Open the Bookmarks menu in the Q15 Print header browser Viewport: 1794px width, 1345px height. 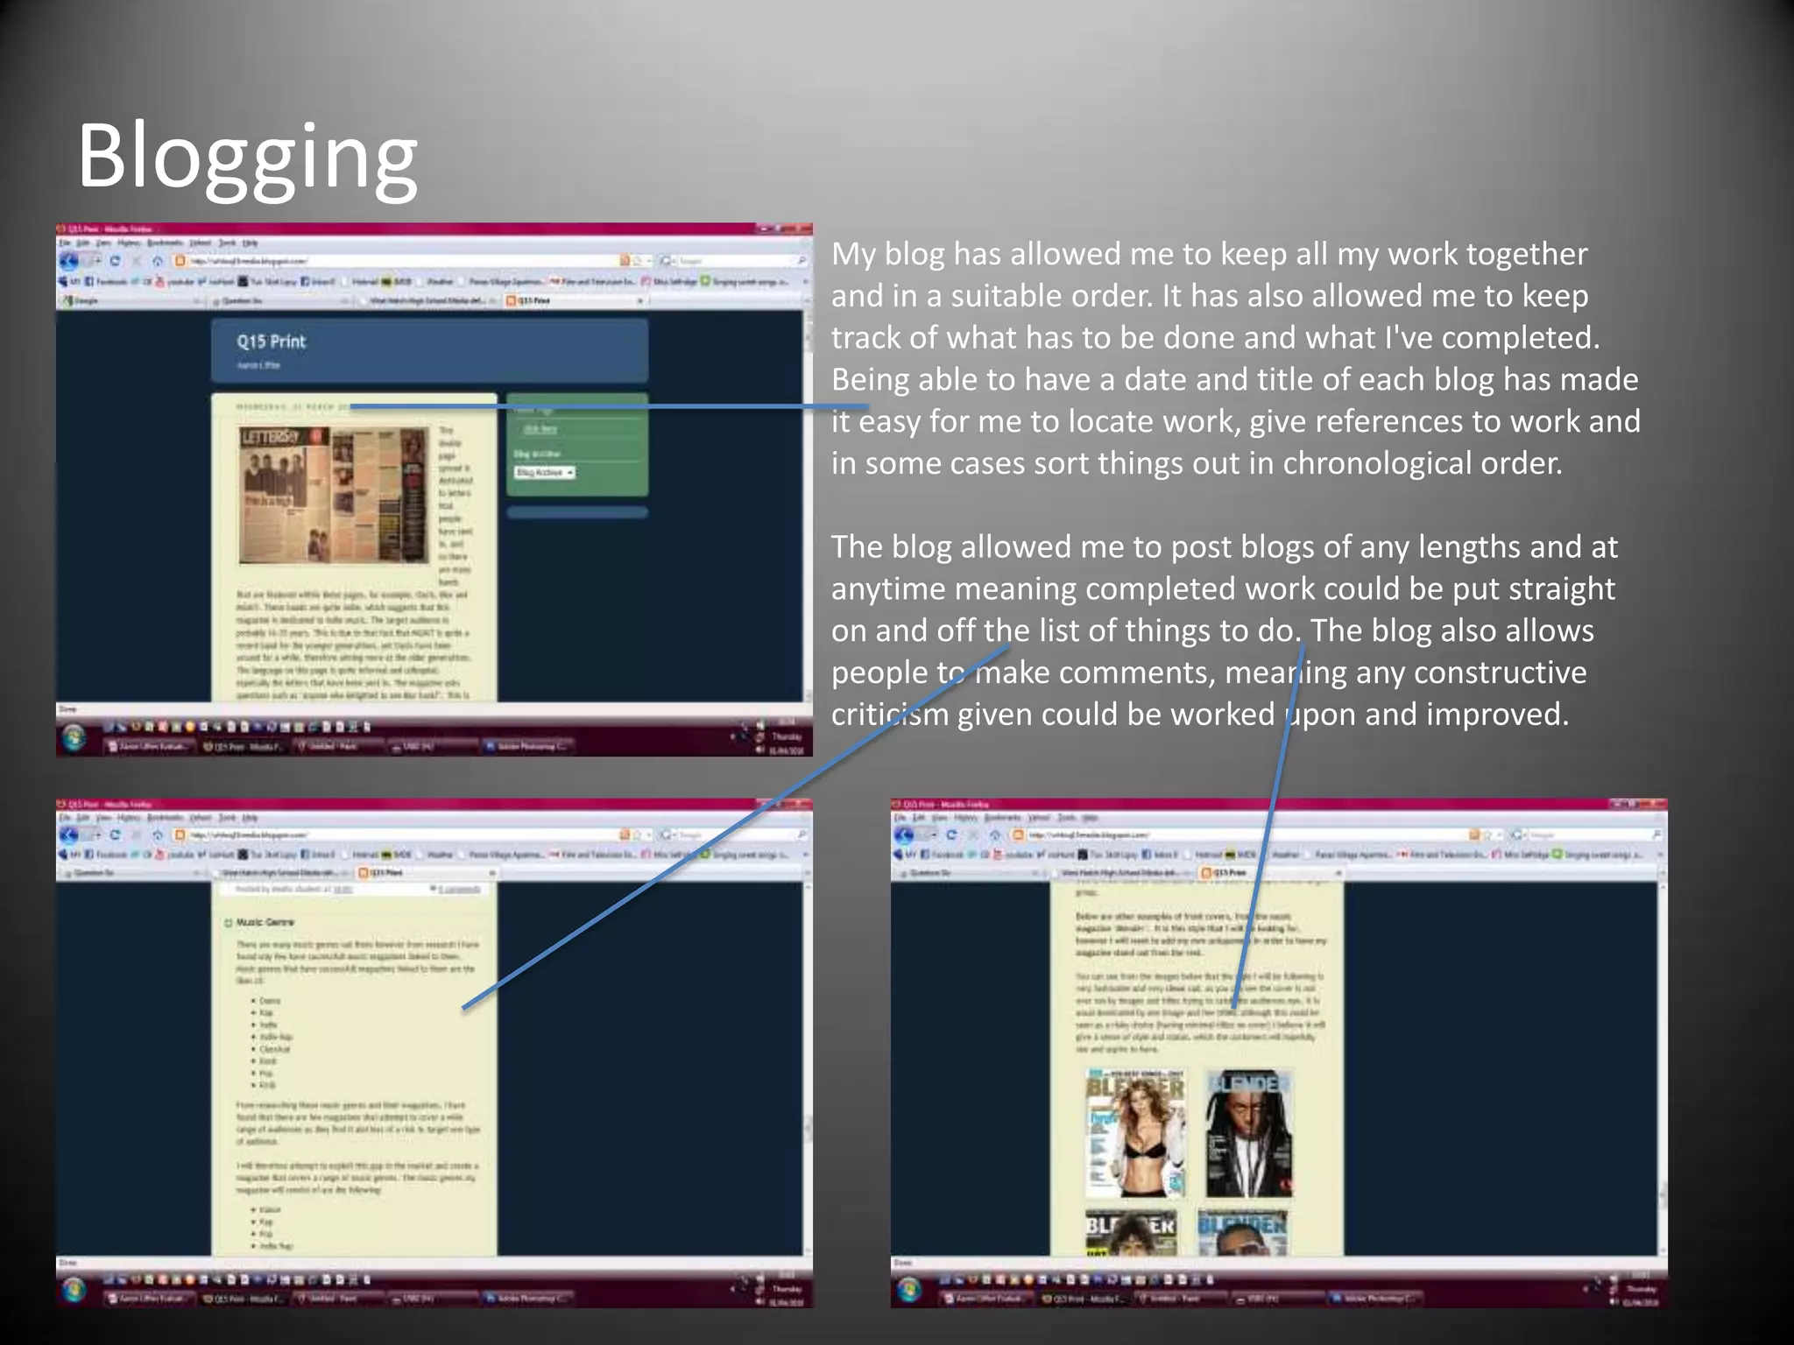point(164,243)
